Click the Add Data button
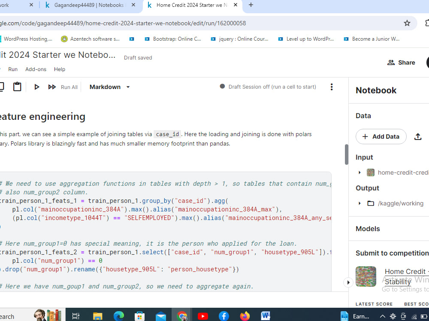 tap(381, 137)
